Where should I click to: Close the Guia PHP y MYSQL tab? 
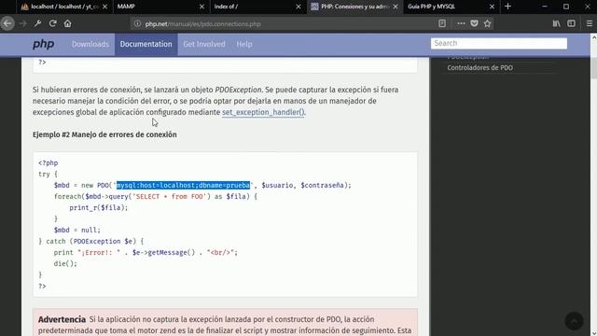coord(492,7)
